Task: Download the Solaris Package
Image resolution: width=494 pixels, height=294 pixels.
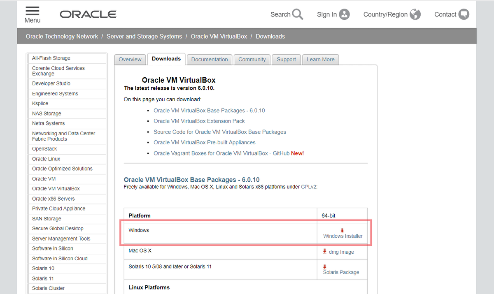Action: 341,272
